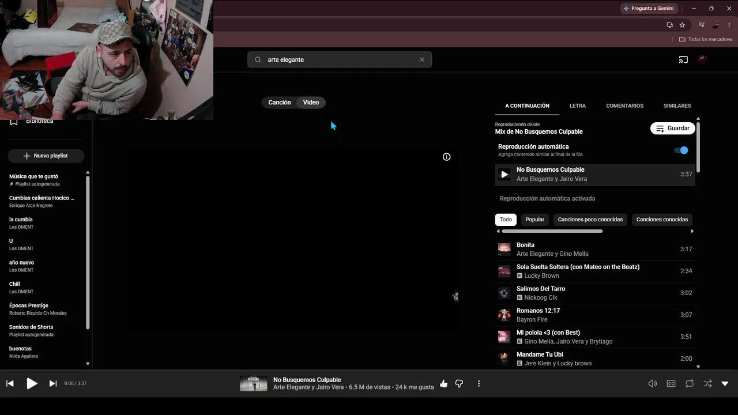Click the filter chips left scroll arrow
Screen dimensions: 738x415
pyautogui.click(x=498, y=231)
